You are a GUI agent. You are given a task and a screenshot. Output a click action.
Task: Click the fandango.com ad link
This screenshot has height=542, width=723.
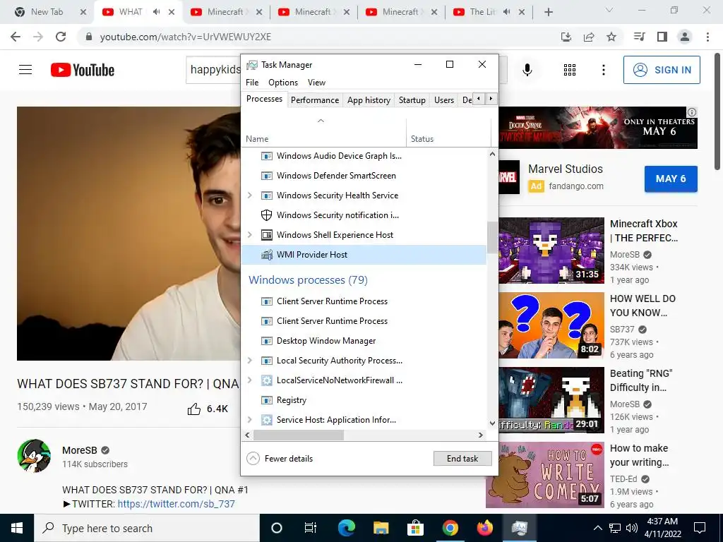(576, 186)
